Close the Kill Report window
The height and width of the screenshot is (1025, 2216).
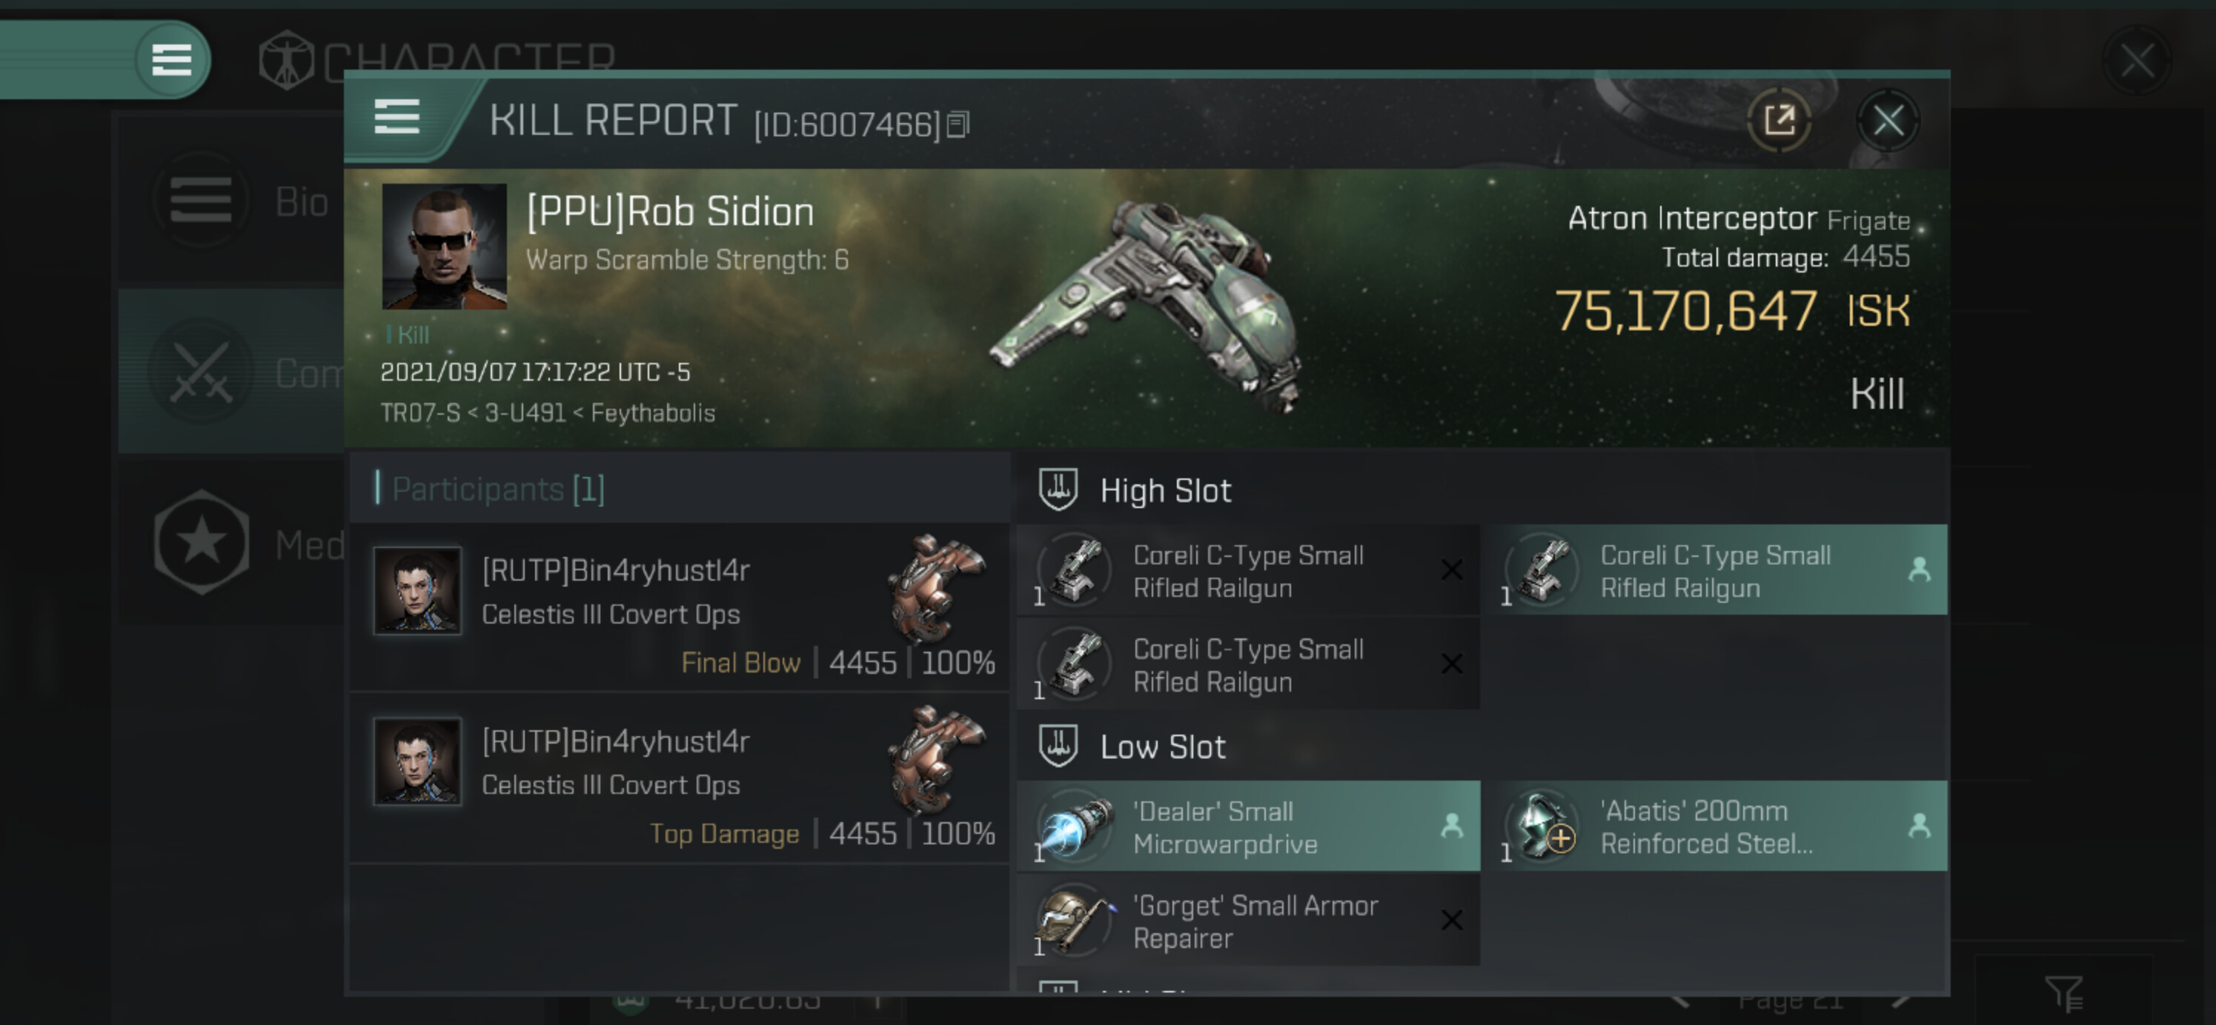click(x=1888, y=121)
